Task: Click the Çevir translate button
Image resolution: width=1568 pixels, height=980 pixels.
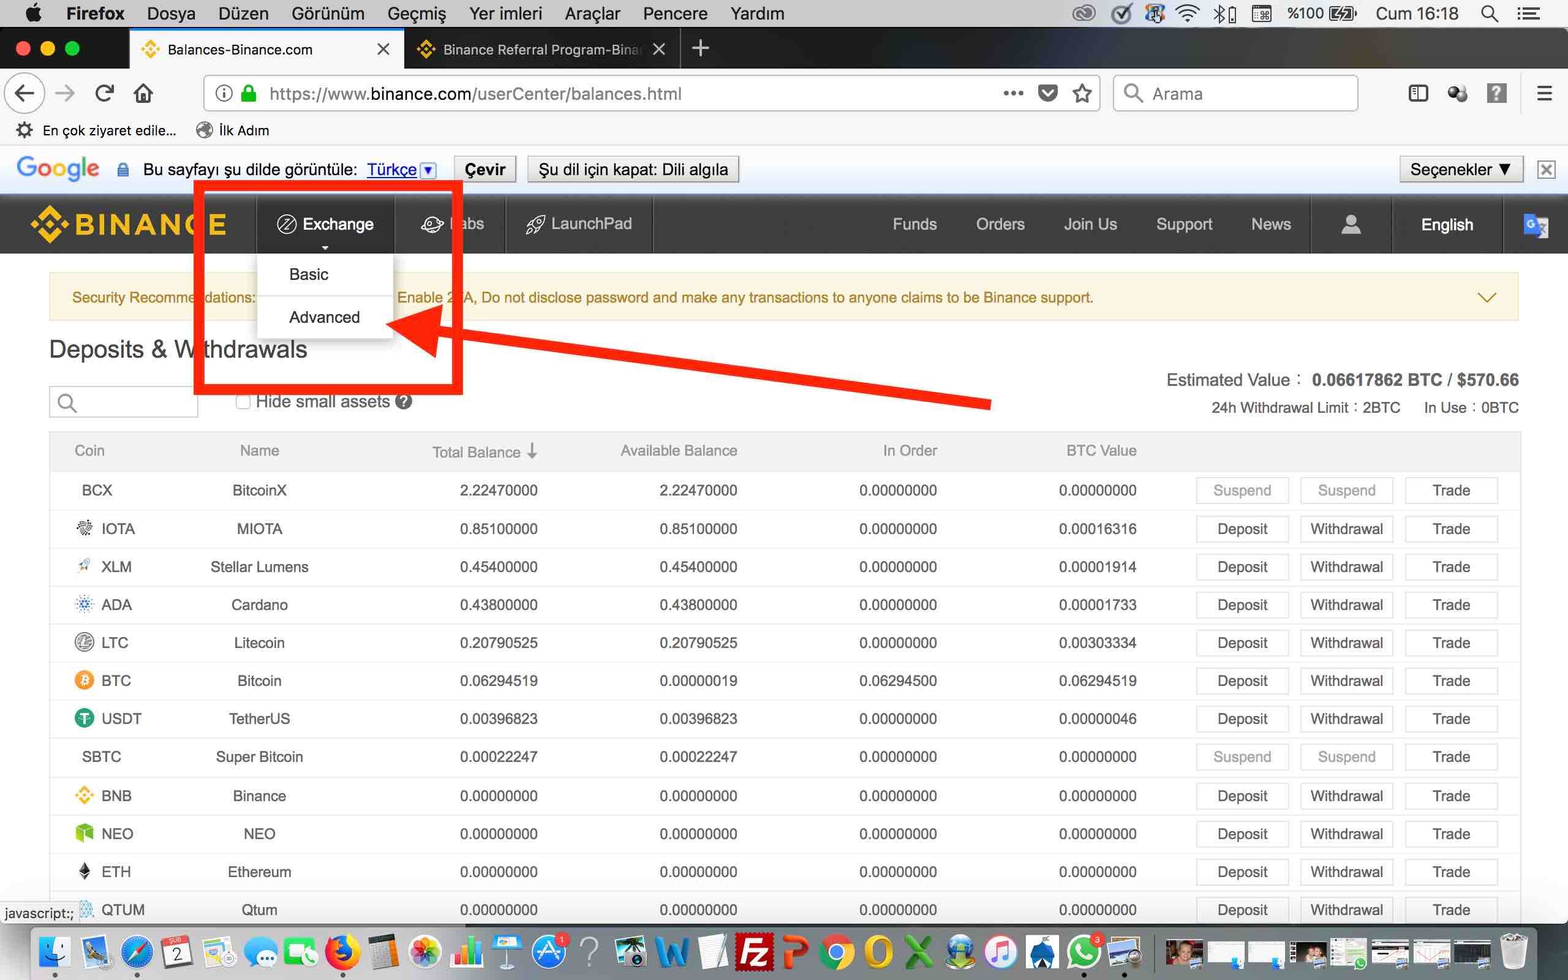Action: 484,170
